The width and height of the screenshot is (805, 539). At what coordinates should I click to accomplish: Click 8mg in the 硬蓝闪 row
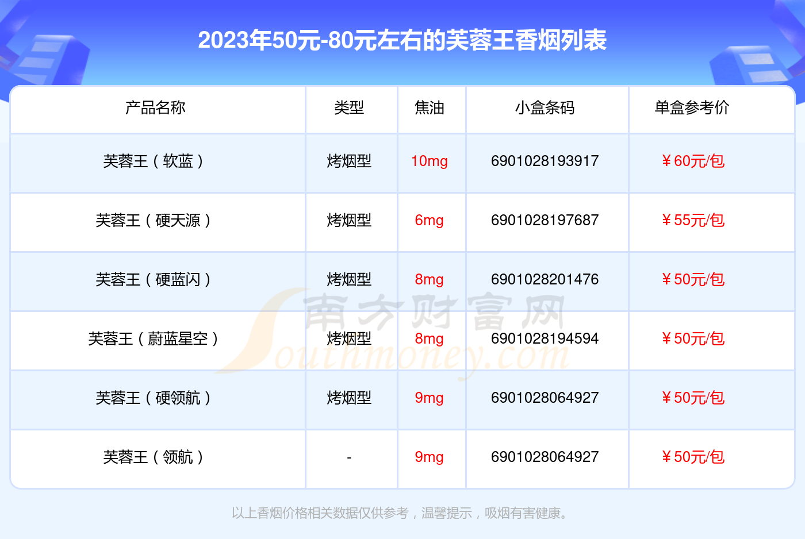430,280
